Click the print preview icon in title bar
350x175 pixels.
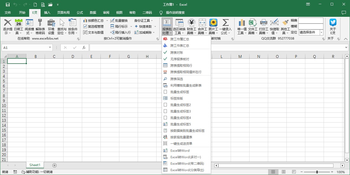coord(43,4)
